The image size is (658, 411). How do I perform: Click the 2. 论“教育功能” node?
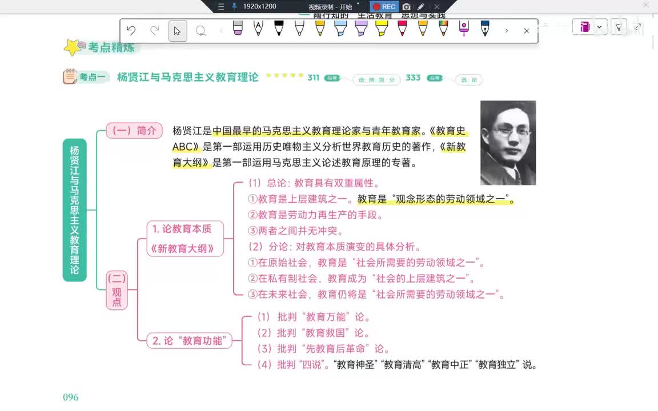tap(189, 341)
